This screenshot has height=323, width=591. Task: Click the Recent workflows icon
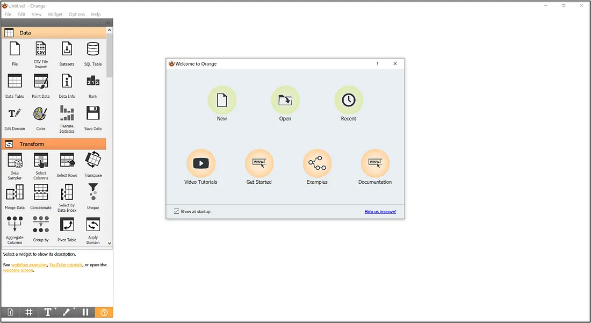(349, 100)
